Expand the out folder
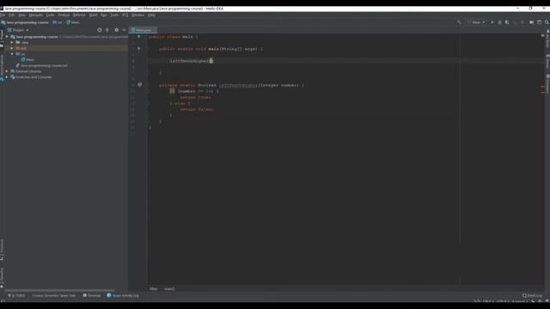Image resolution: width=550 pixels, height=309 pixels. tap(12, 48)
